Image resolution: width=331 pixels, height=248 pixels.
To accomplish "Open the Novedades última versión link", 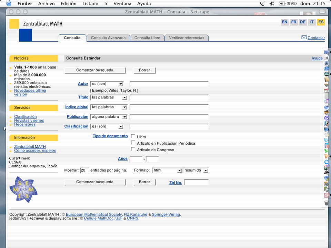I will (x=30, y=92).
